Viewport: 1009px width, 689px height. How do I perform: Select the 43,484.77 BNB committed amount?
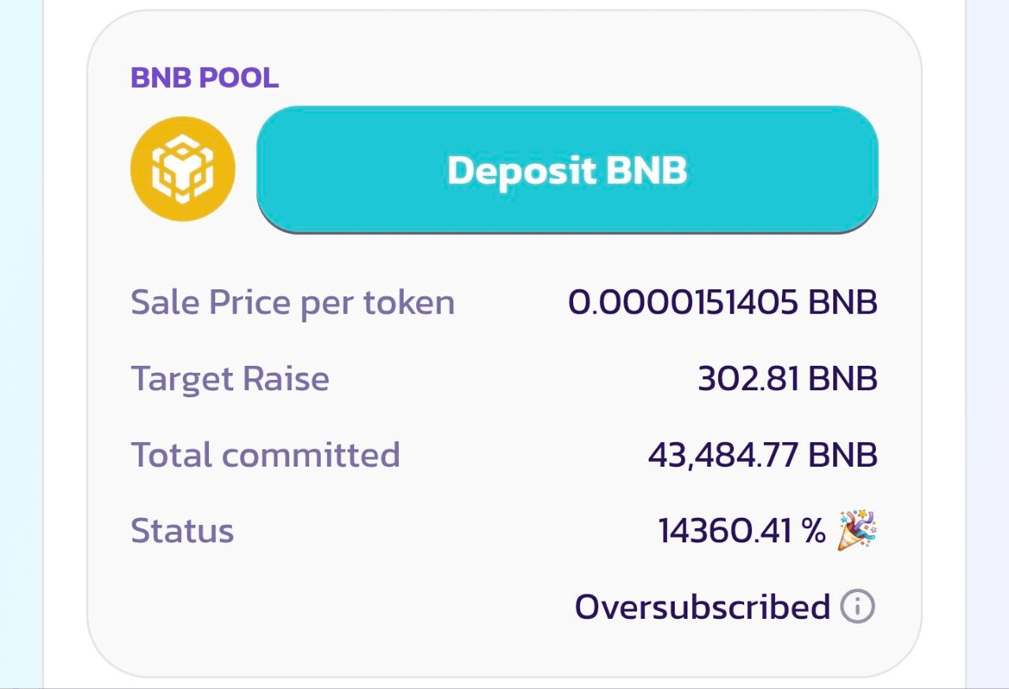point(762,455)
